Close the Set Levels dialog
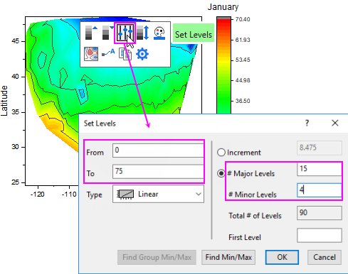This screenshot has width=348, height=274. [x=335, y=123]
